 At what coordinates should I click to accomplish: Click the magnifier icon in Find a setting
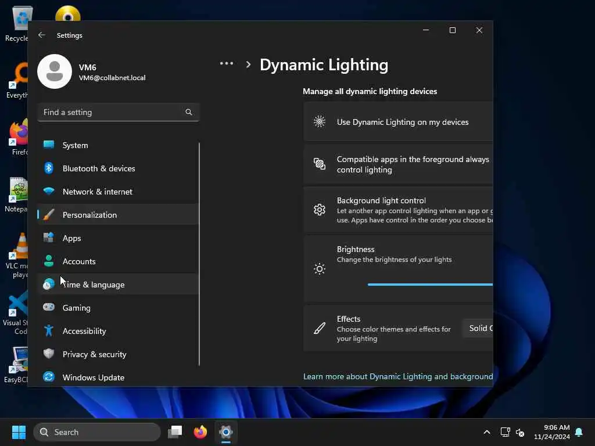click(189, 112)
